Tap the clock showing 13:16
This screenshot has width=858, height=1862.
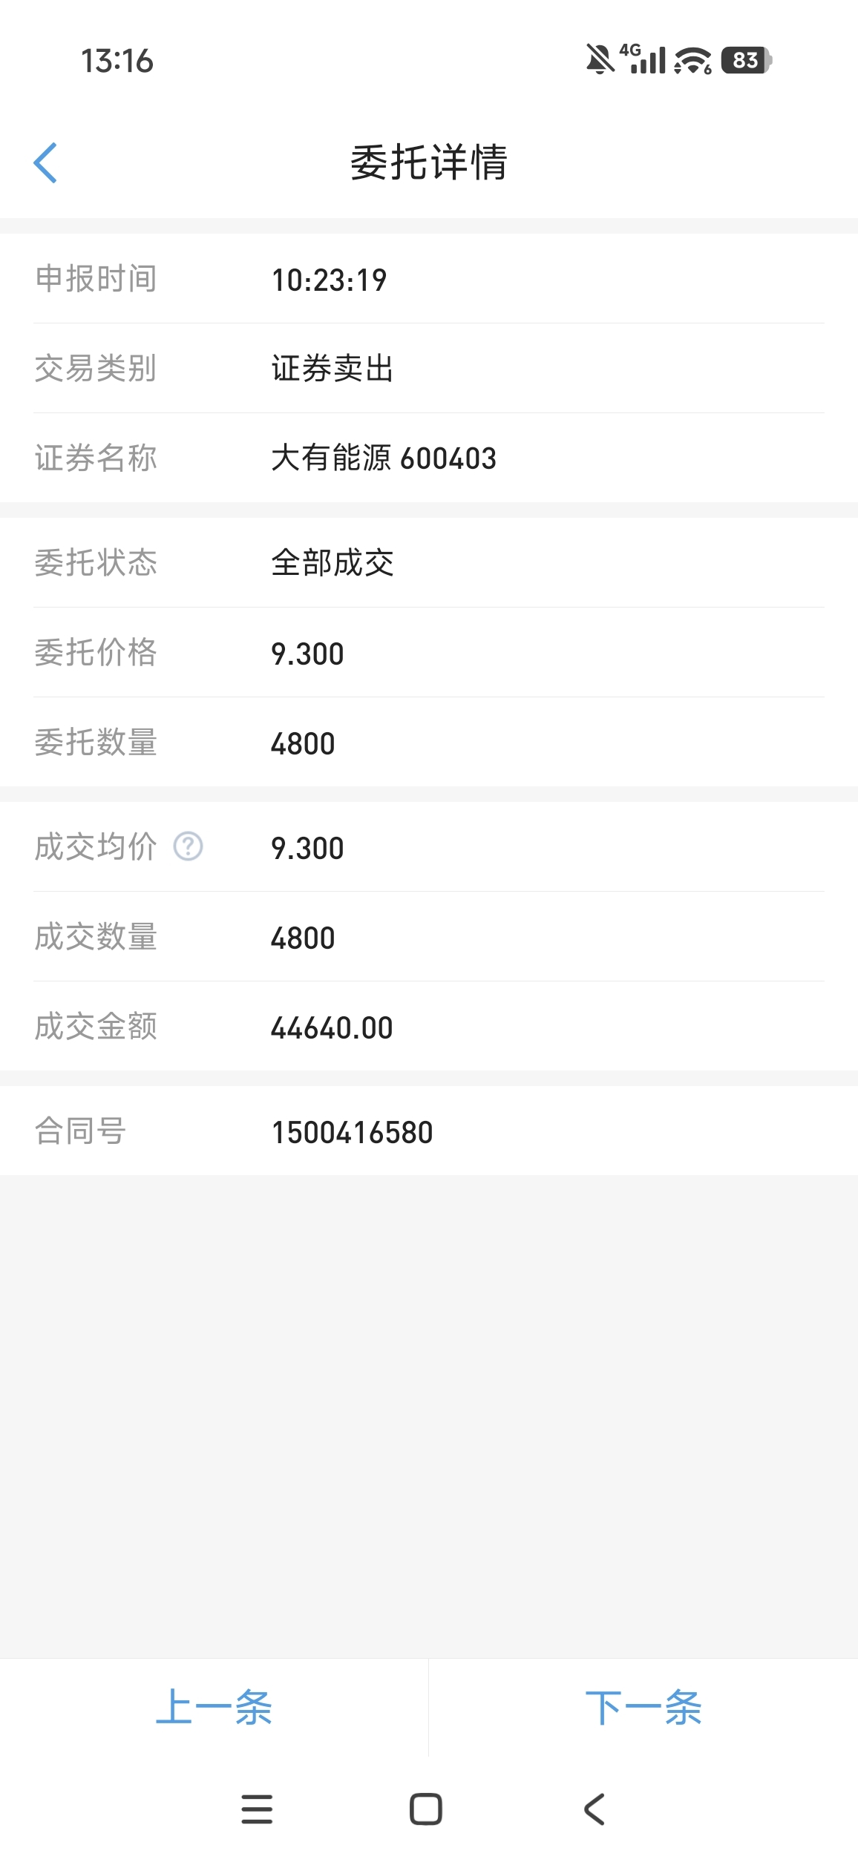coord(117,61)
